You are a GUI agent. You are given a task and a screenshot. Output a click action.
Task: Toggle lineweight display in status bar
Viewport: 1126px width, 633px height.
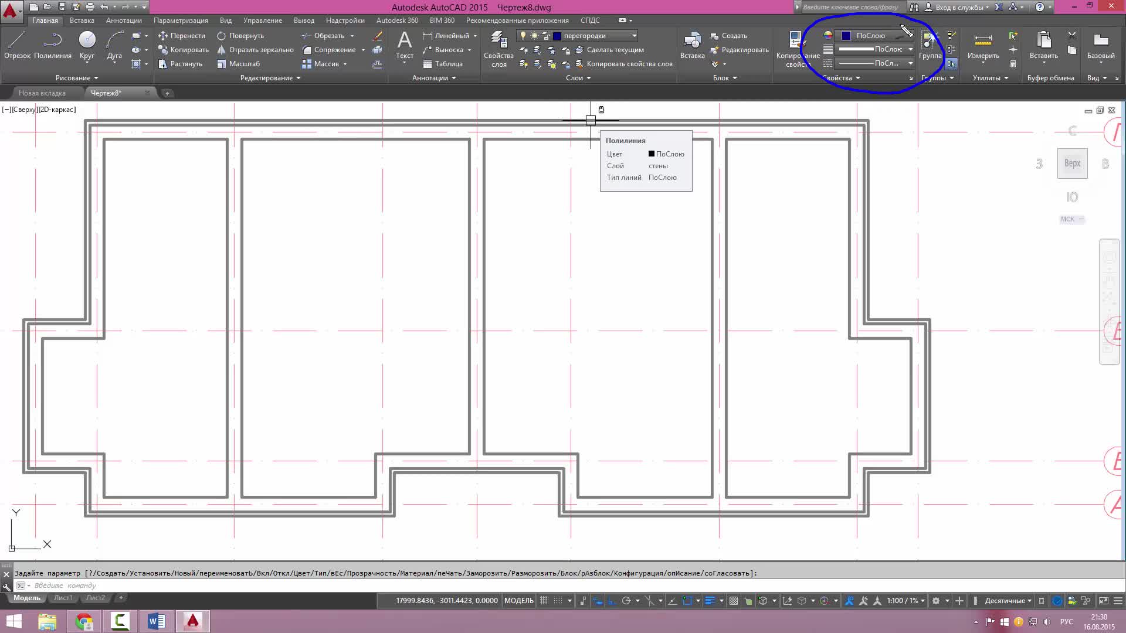click(710, 601)
